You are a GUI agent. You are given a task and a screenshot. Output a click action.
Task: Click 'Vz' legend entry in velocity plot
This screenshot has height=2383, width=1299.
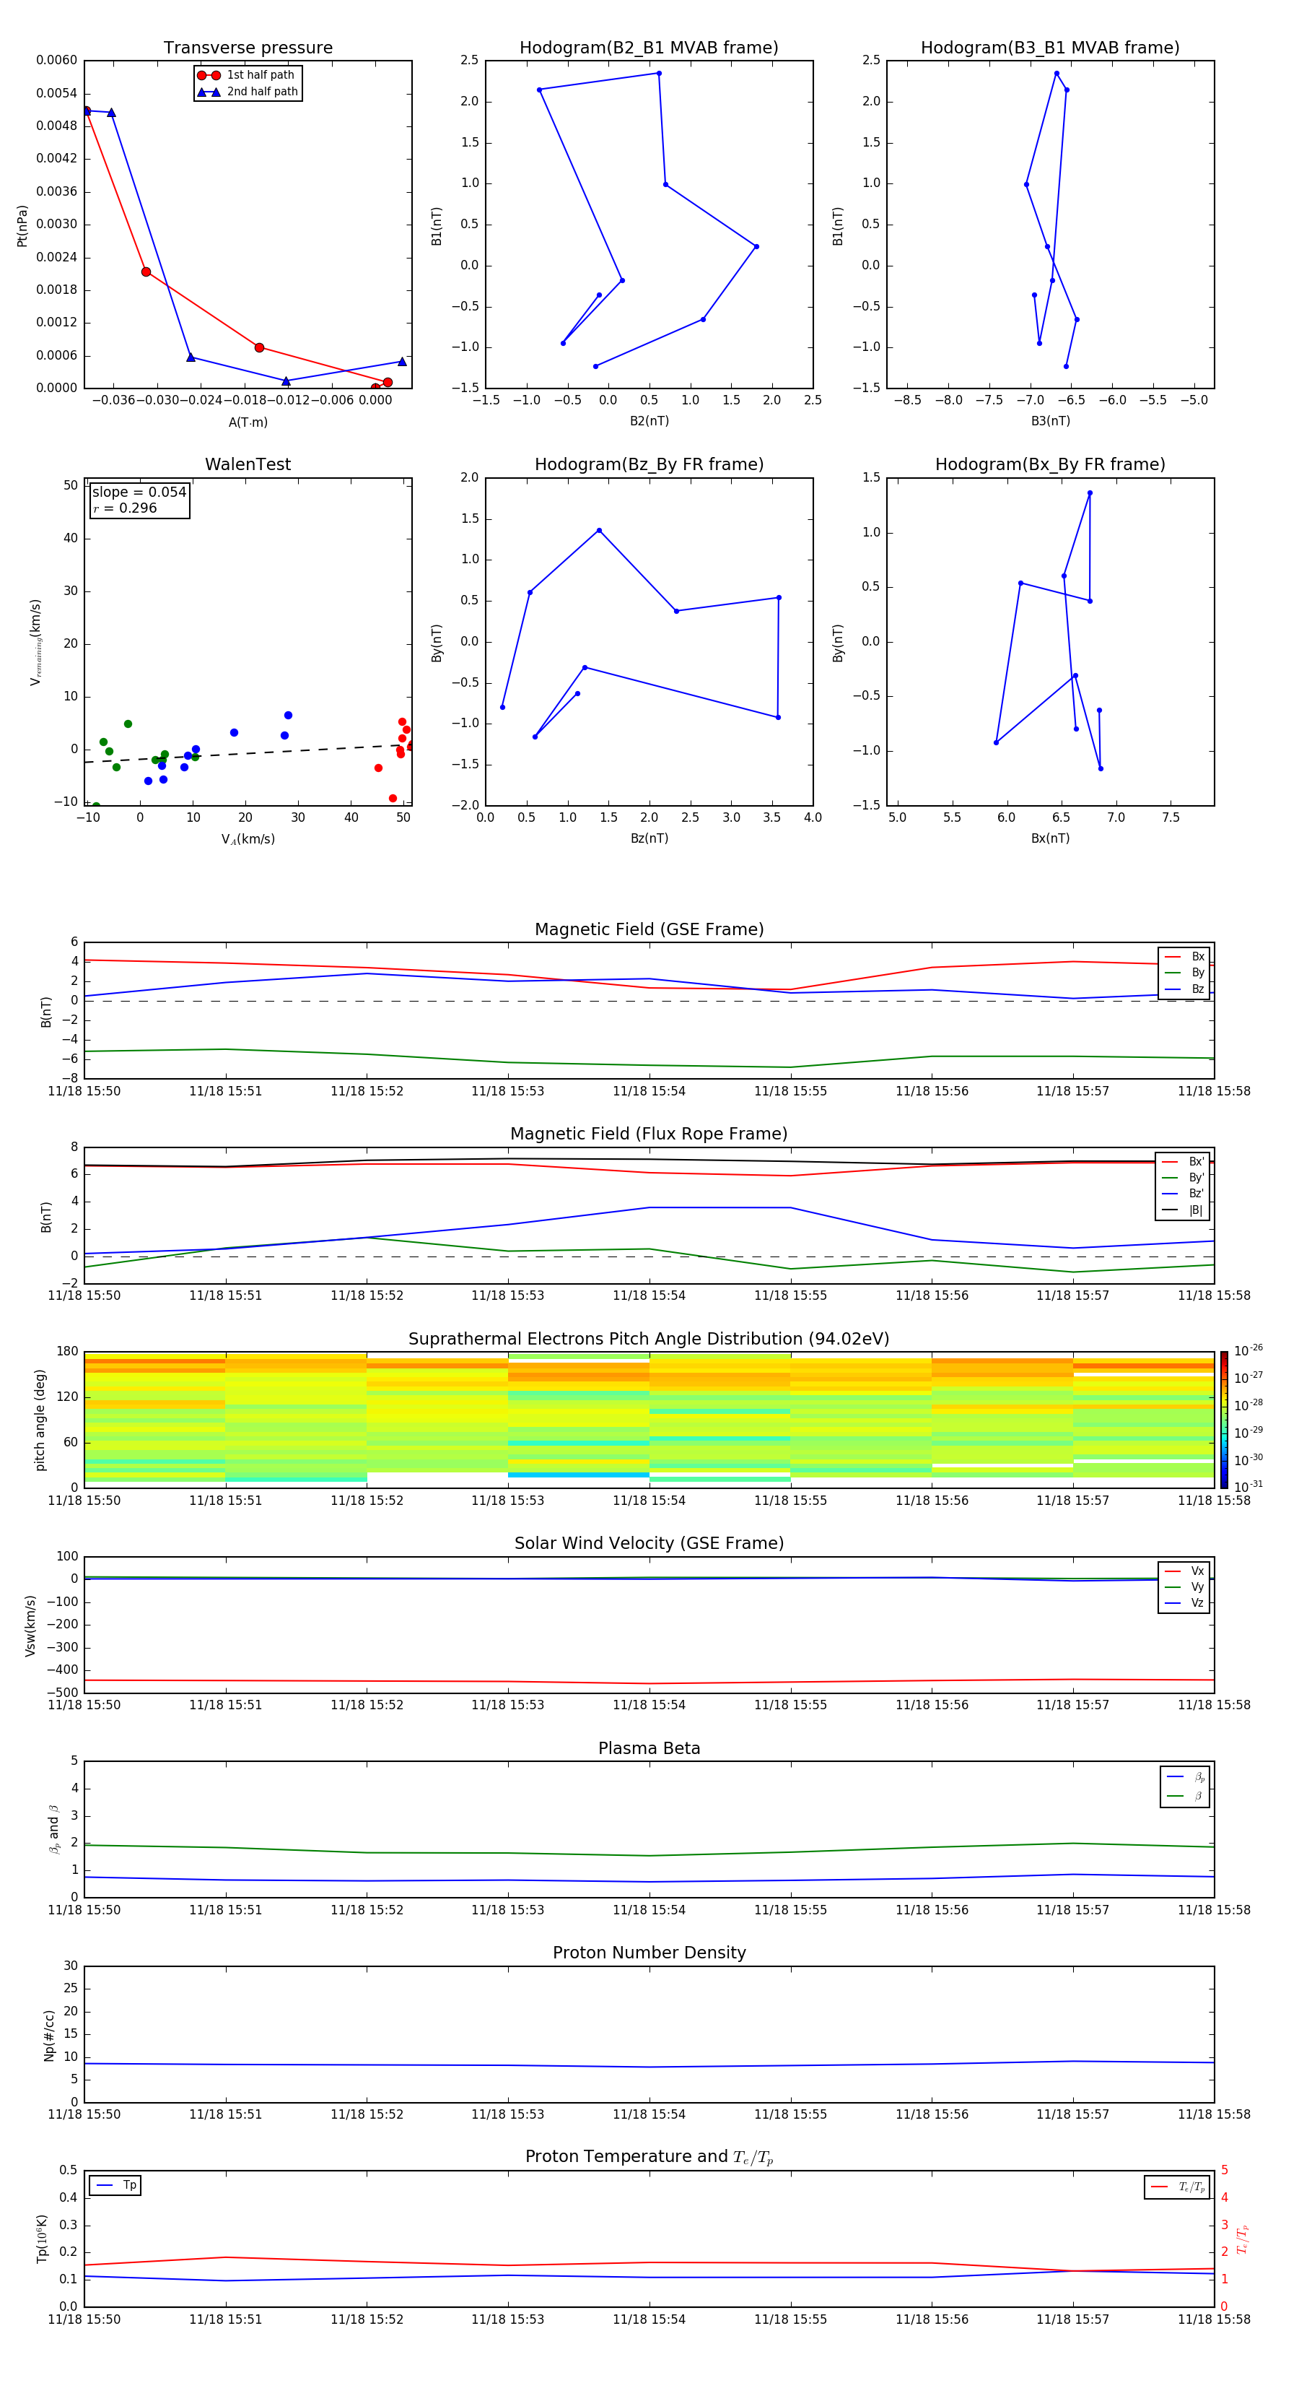click(1184, 1602)
